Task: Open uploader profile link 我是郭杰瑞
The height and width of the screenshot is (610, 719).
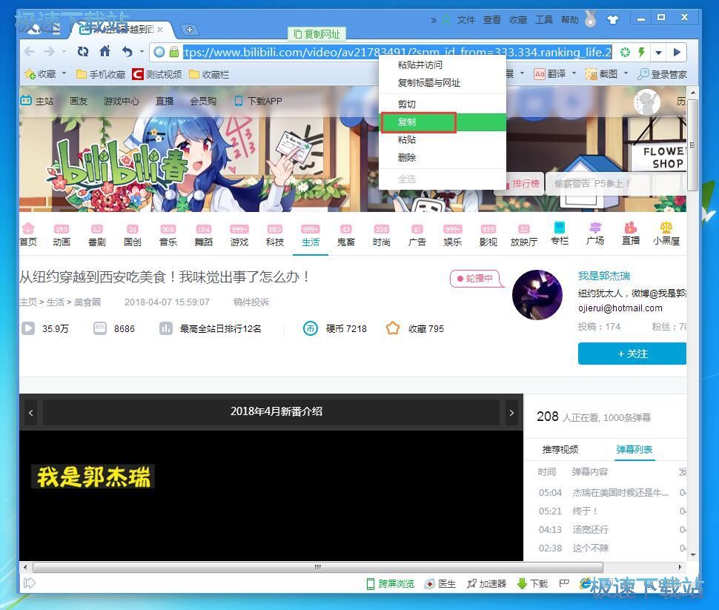Action: [604, 275]
